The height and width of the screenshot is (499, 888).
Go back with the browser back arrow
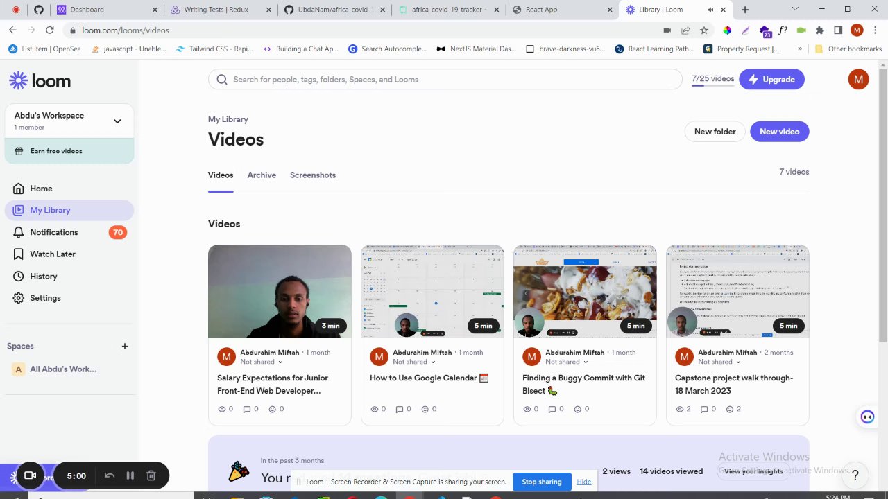click(x=12, y=30)
